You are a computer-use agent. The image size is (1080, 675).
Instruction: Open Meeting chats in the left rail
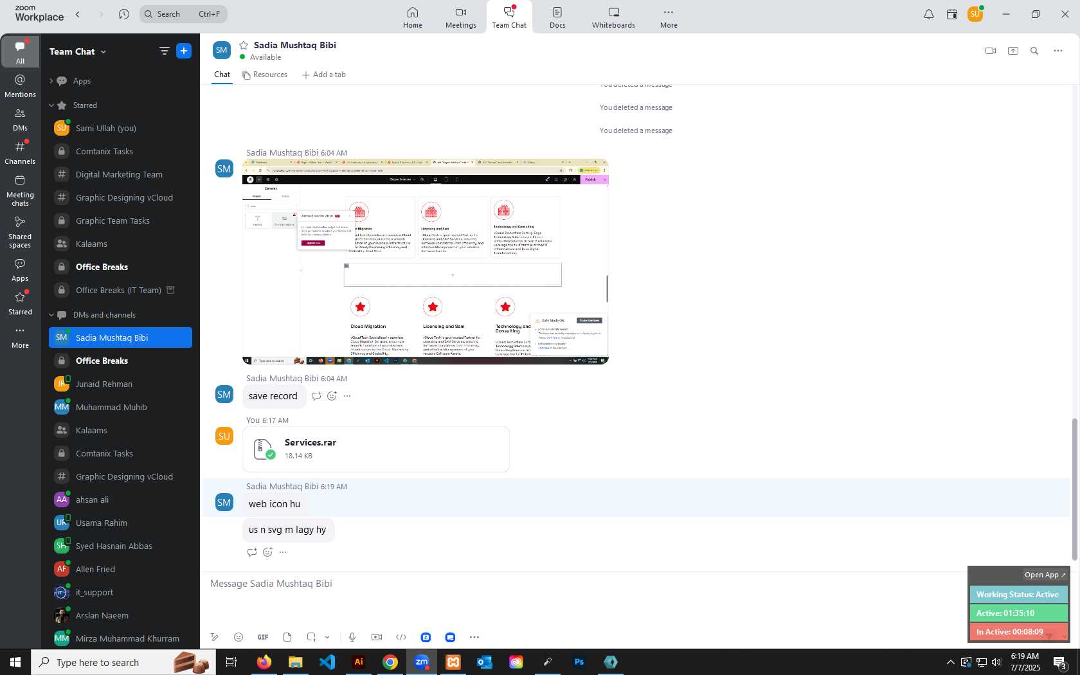tap(20, 191)
